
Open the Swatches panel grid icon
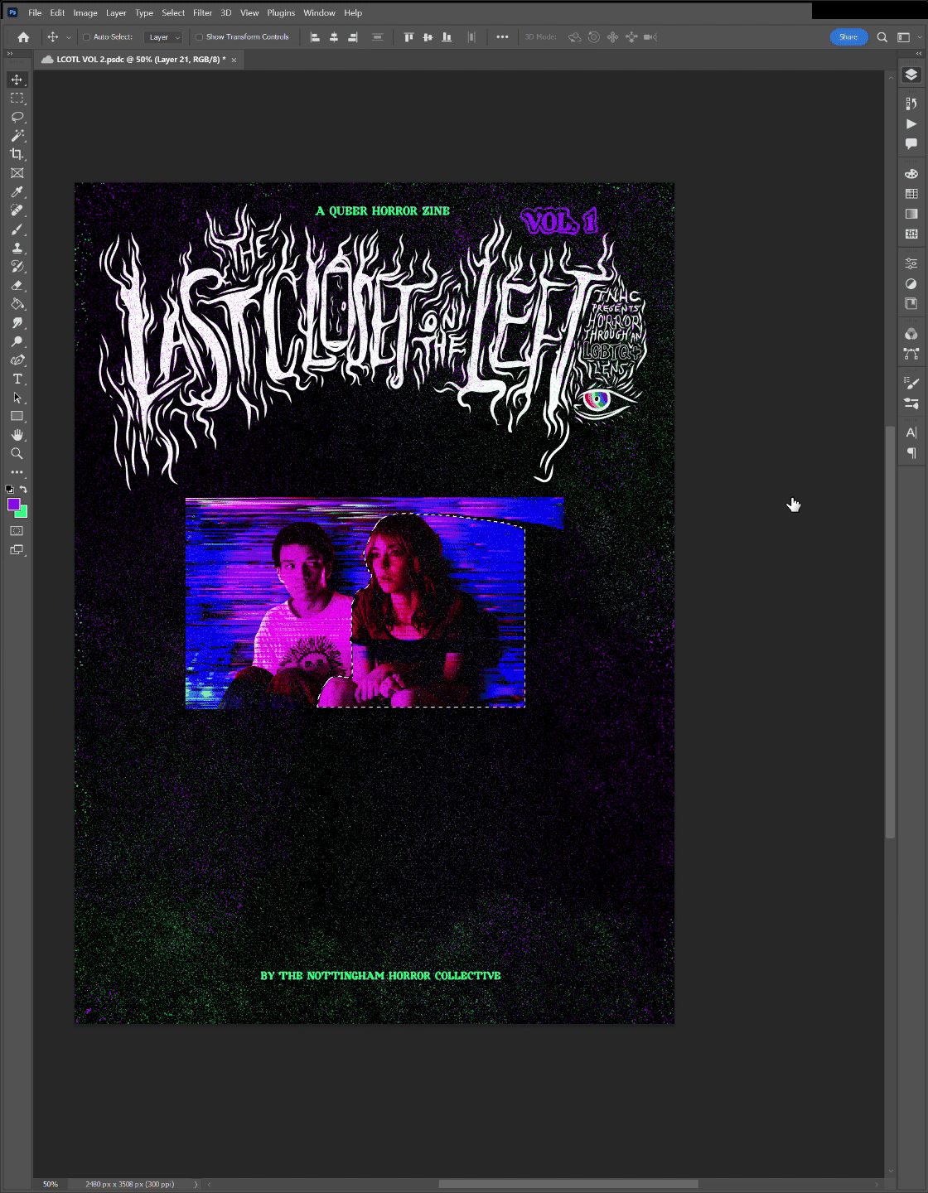point(911,194)
